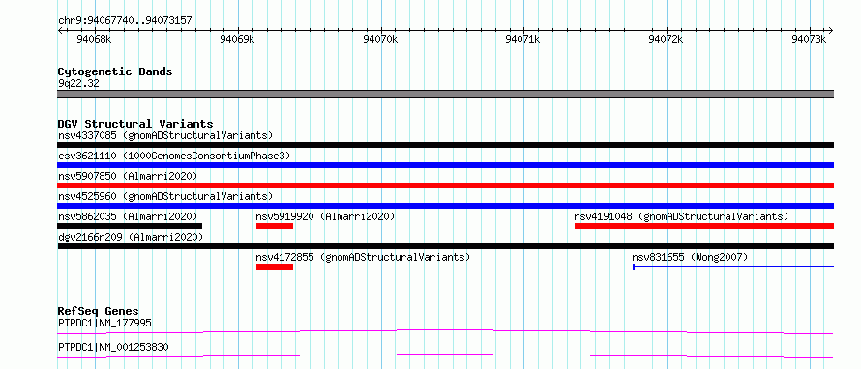Click the 94069k ruler tick label
Image resolution: width=861 pixels, height=369 pixels.
point(237,39)
